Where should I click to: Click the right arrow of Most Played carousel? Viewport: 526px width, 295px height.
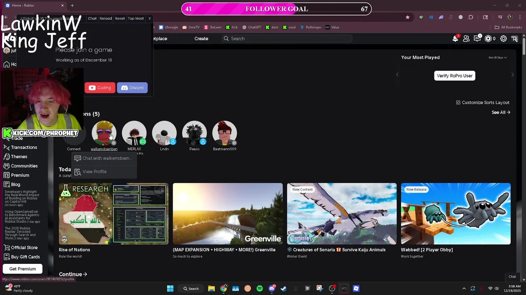tap(512, 75)
